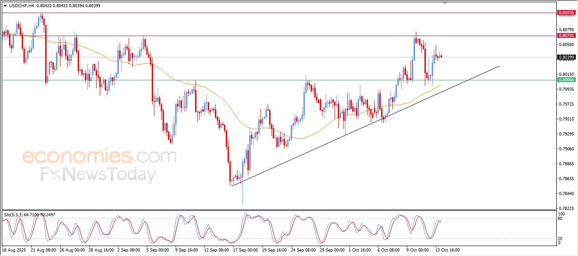Viewport: 578px width, 256px height.
Task: Click the dropdown triangle beside USDCHF,H4
Action: tap(5, 5)
